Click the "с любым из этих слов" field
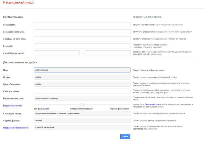Viewport: 207px width, 143px height. [82, 39]
